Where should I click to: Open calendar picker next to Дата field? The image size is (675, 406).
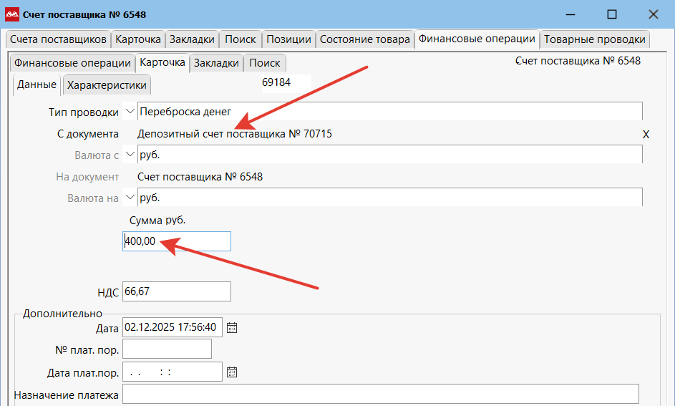coord(231,328)
